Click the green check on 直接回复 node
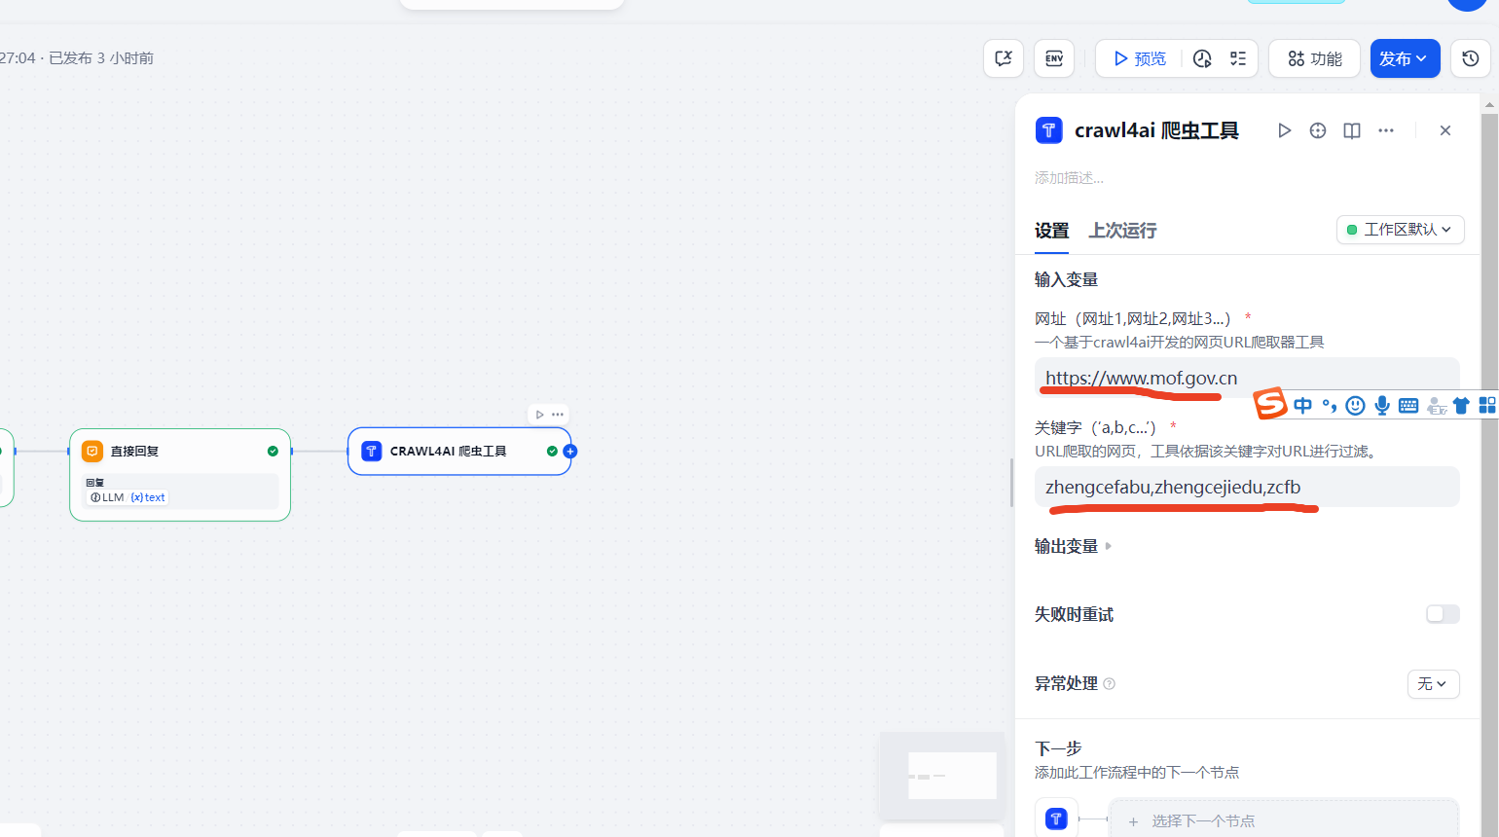 (273, 451)
